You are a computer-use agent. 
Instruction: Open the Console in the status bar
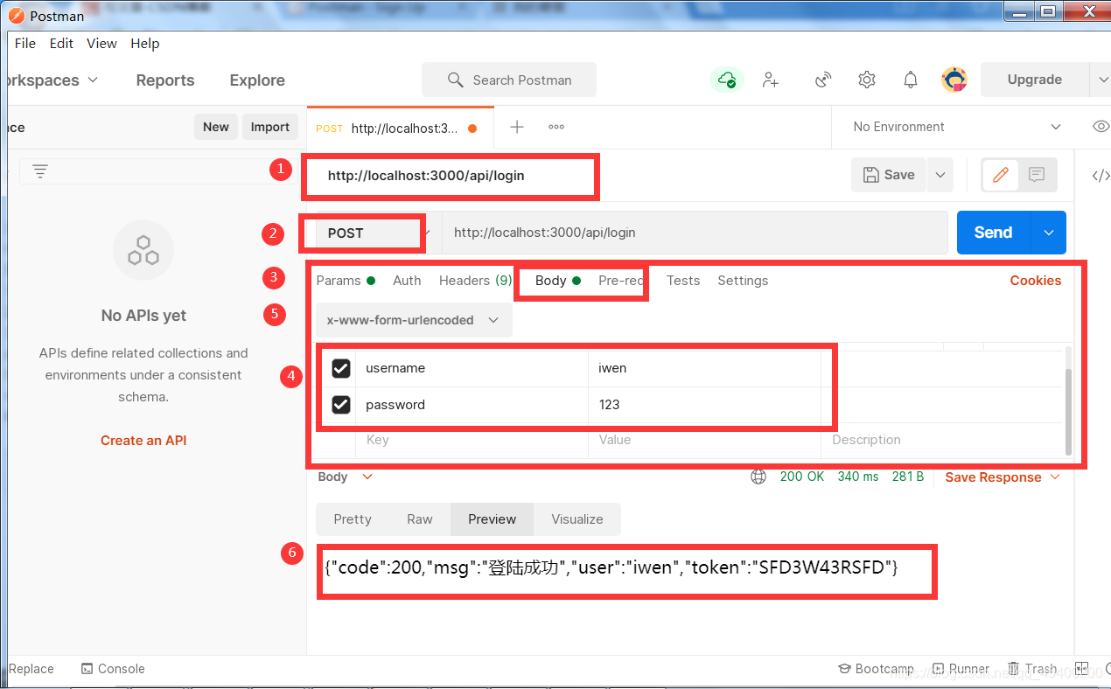(x=113, y=669)
